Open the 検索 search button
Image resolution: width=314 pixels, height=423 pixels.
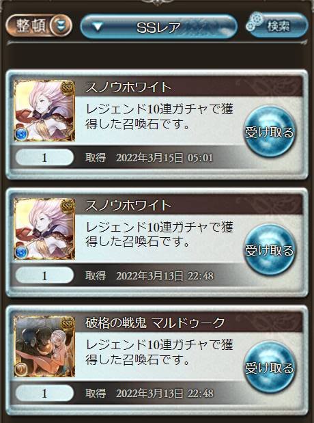(x=278, y=25)
